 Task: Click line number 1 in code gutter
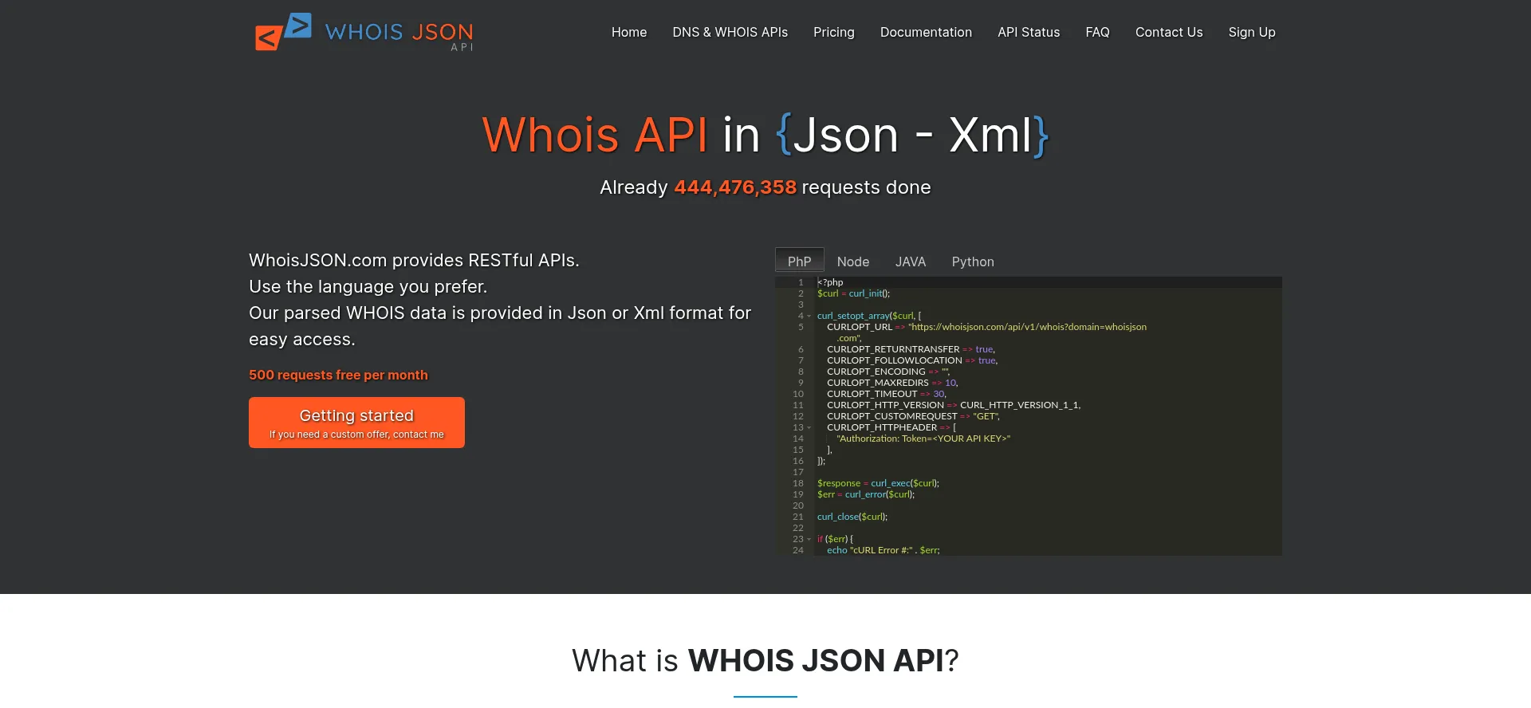click(x=801, y=282)
